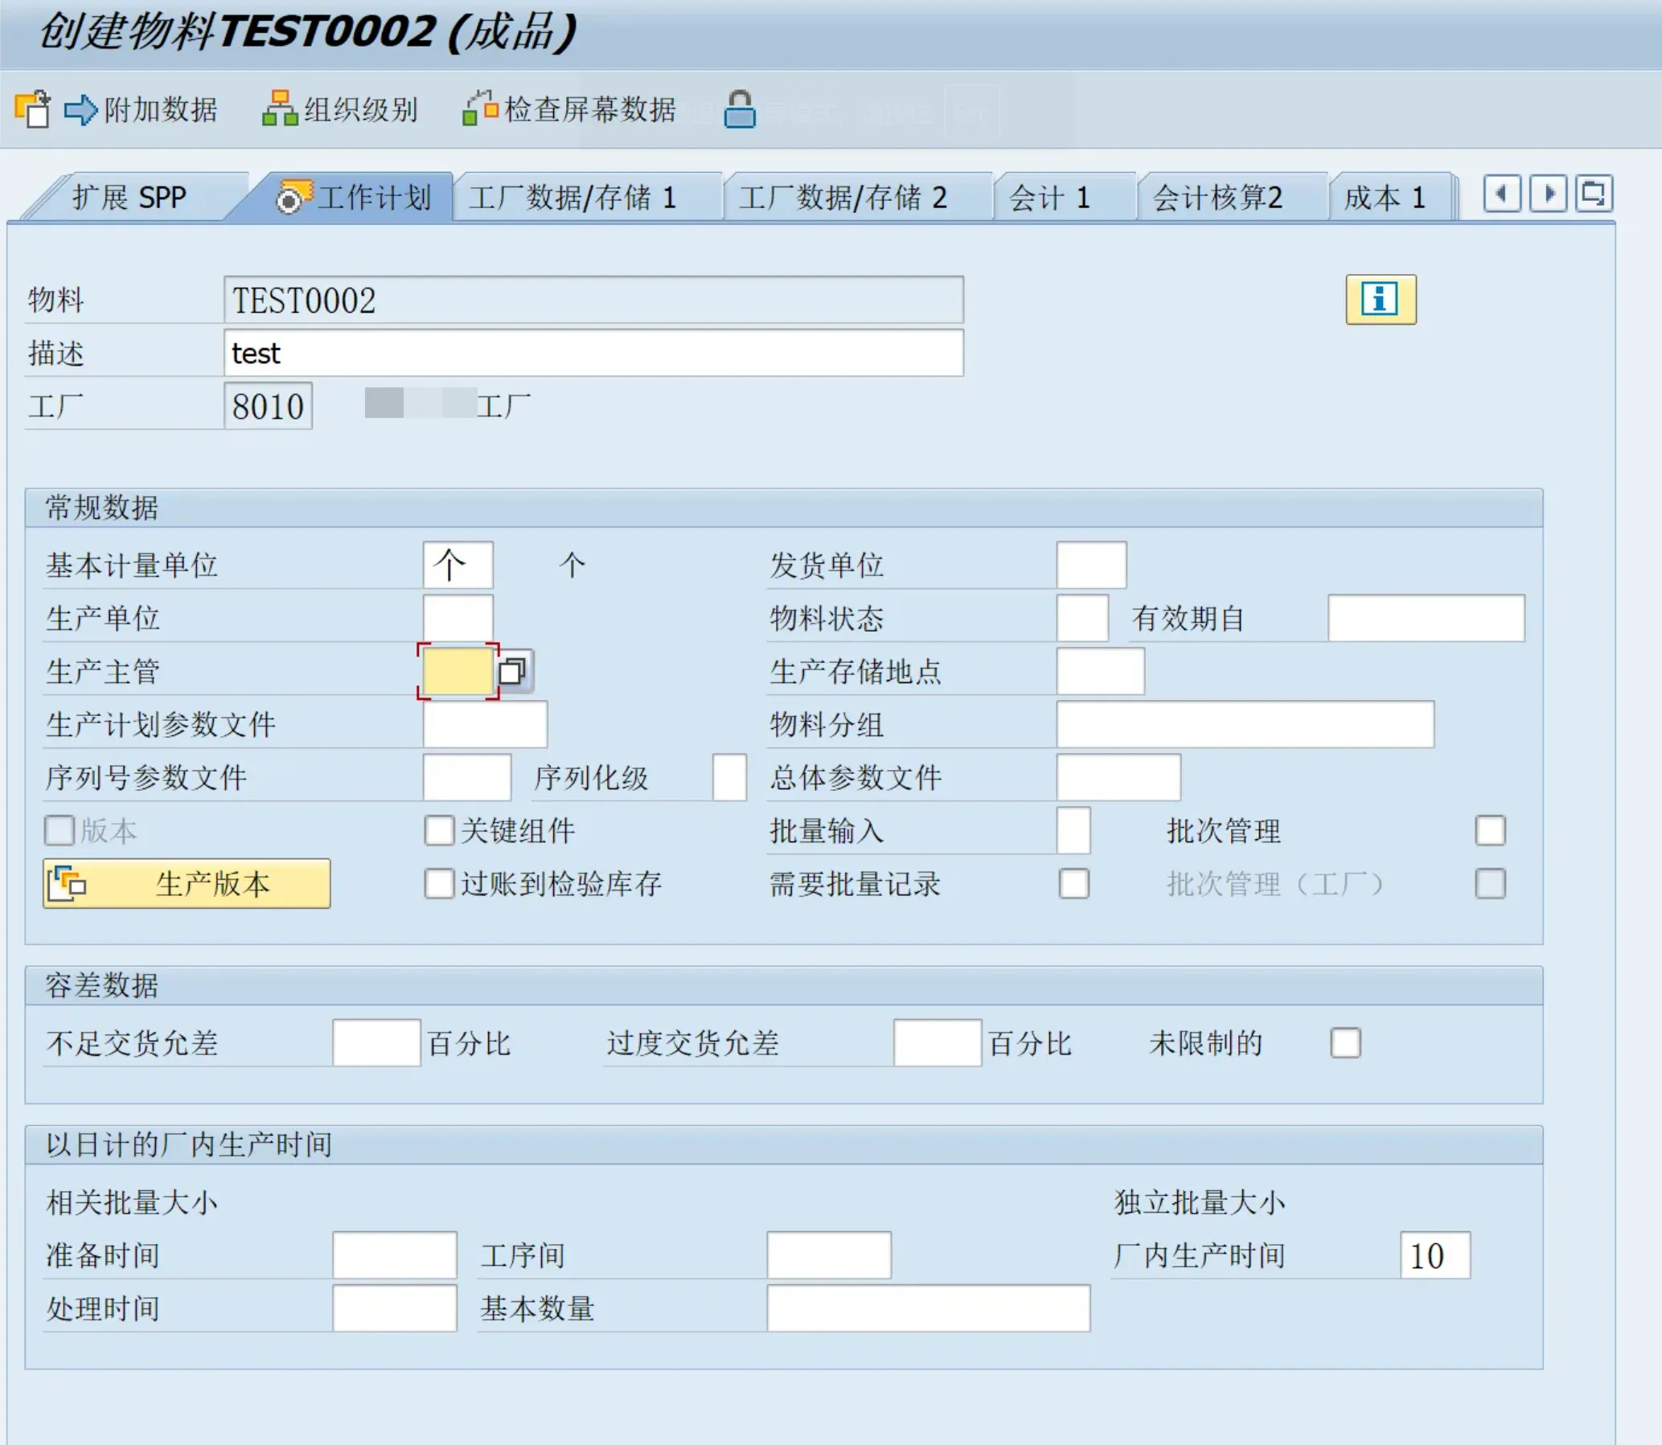Viewport: 1662px width, 1445px height.
Task: Open the 成本 1 tab
Action: click(x=1384, y=198)
